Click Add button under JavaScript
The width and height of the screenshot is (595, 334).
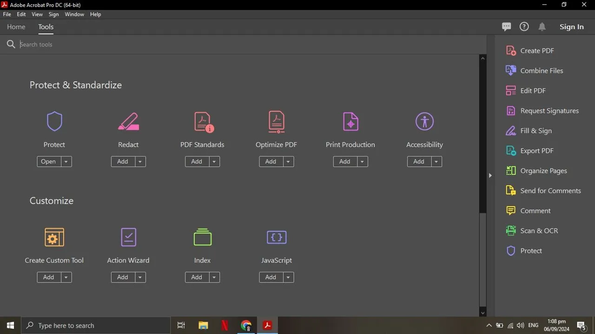271,277
